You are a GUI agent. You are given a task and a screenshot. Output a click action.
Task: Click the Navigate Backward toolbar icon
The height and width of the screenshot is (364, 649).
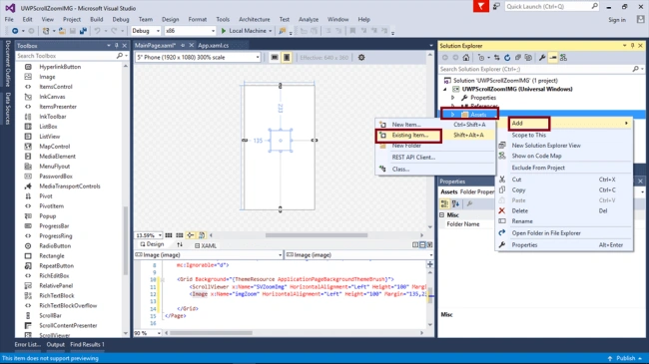pyautogui.click(x=15, y=31)
